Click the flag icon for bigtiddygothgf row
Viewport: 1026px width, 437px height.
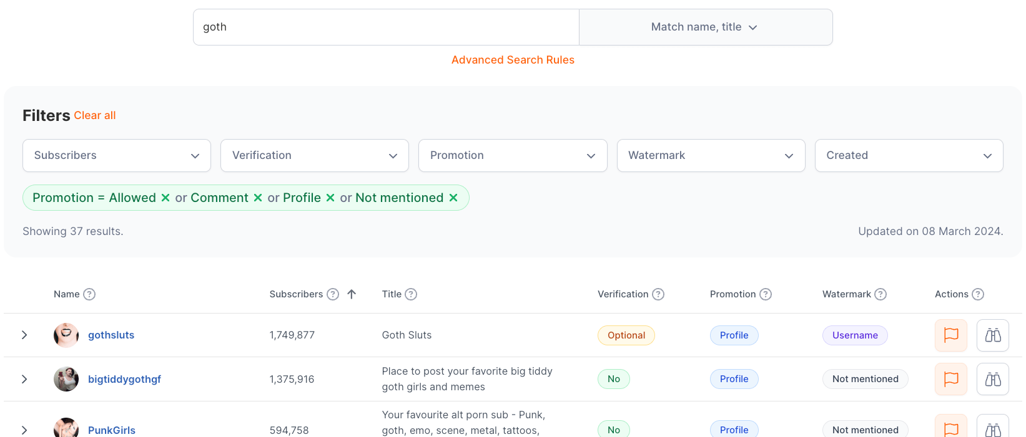click(x=950, y=379)
